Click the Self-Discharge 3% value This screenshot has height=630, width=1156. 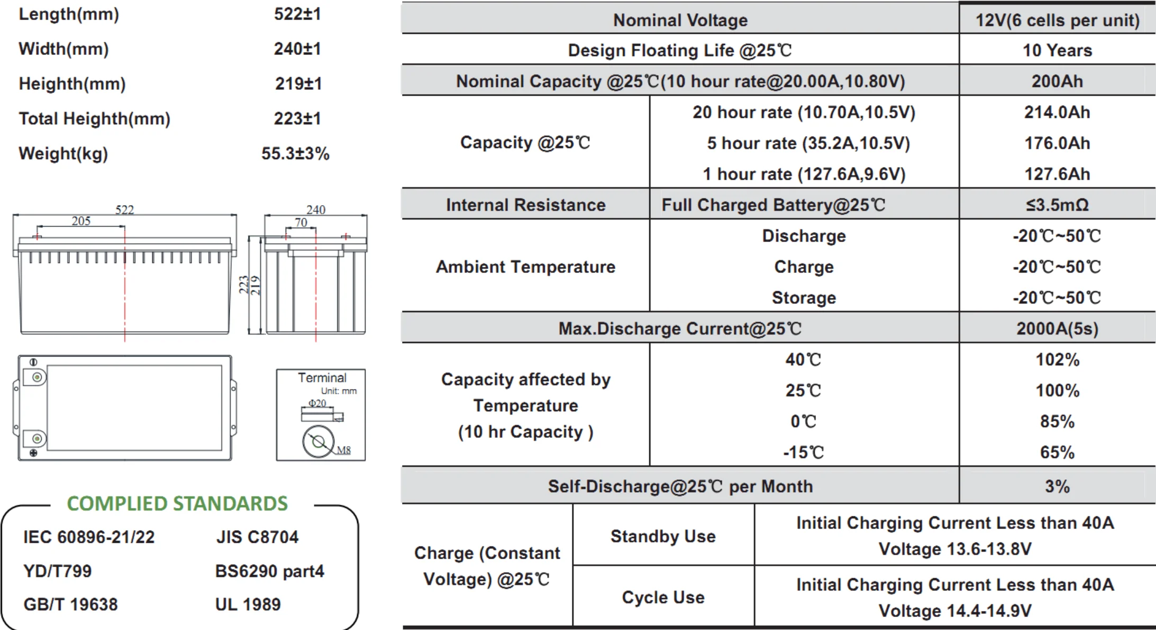(x=1057, y=486)
